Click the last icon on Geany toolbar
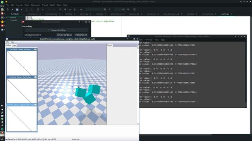The width and height of the screenshot is (252, 141). click(x=135, y=9)
